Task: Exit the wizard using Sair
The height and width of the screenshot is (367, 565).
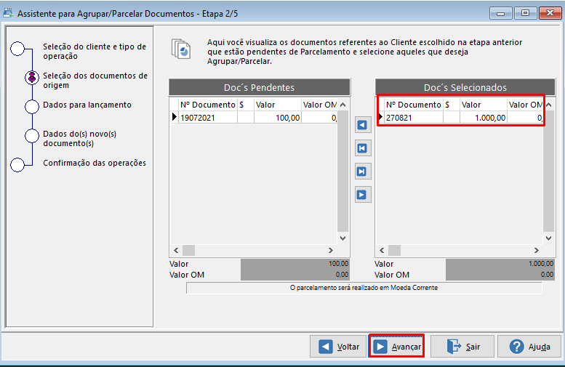Action: (x=462, y=347)
